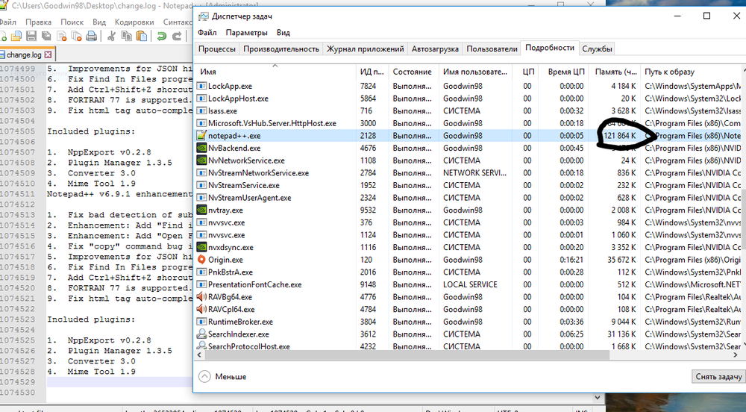Click the Paste clipboard icon
The width and height of the screenshot is (746, 412).
(x=140, y=36)
